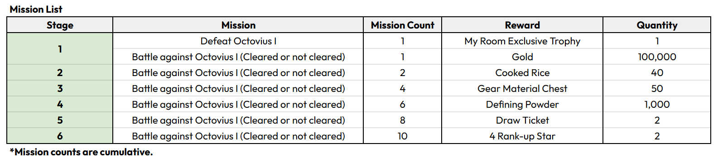Click the 100,000 quantity cell
The width and height of the screenshot is (718, 163).
tap(657, 57)
